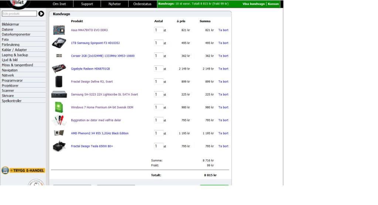Click the search arrow button icon
This screenshot has width=378, height=205.
(41, 14)
